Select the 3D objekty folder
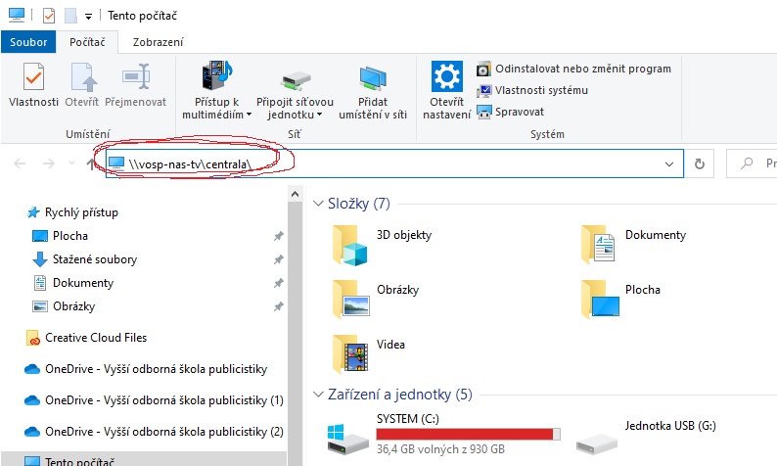777x466 pixels. pyautogui.click(x=383, y=245)
